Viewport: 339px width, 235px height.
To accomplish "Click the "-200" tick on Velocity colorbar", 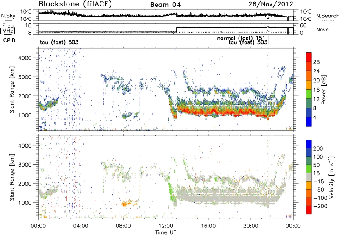I will 320,206.
